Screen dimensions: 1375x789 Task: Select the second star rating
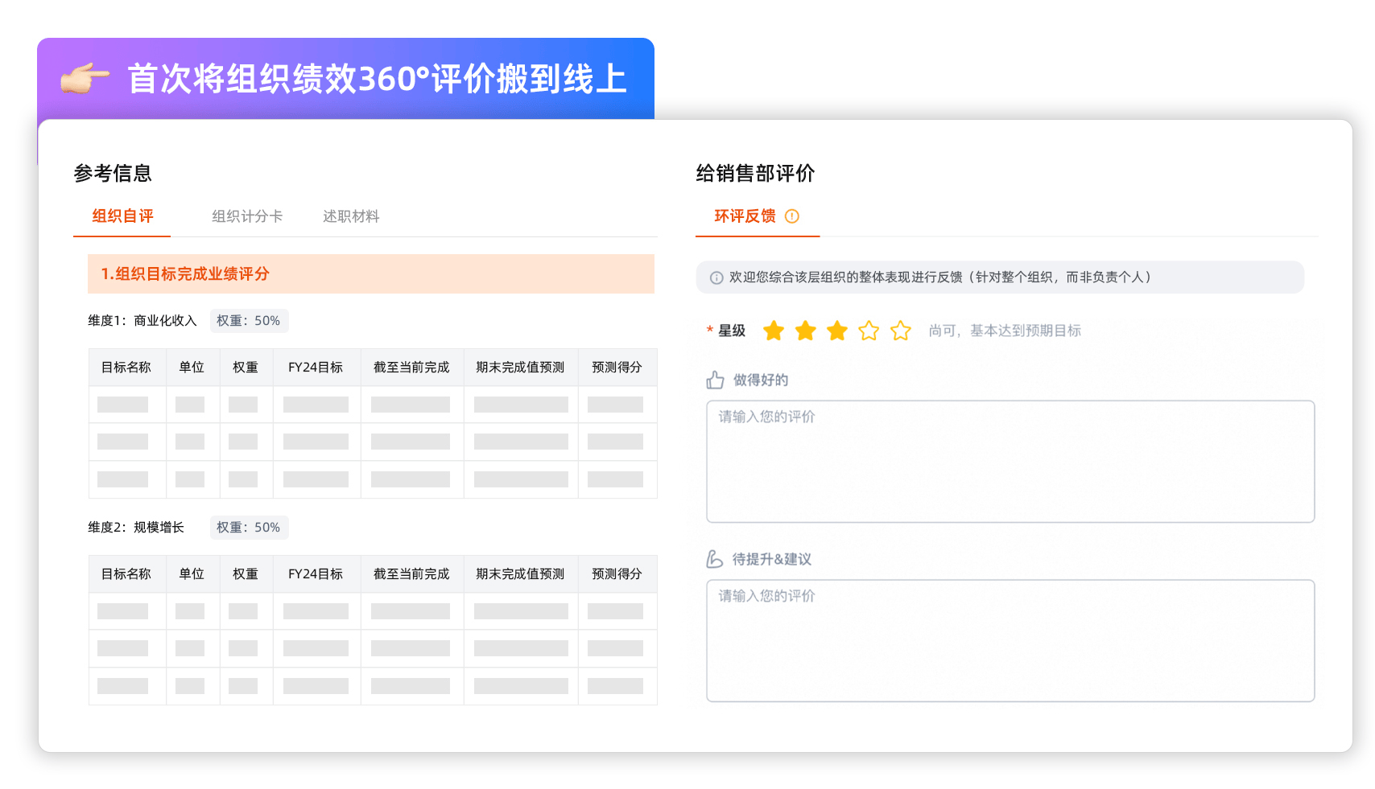tap(805, 331)
